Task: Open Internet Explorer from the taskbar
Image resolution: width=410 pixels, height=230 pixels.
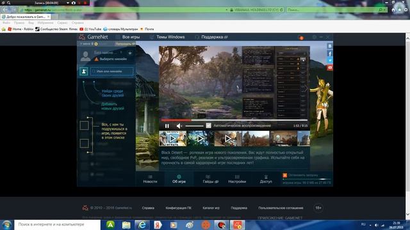Action: point(142,225)
